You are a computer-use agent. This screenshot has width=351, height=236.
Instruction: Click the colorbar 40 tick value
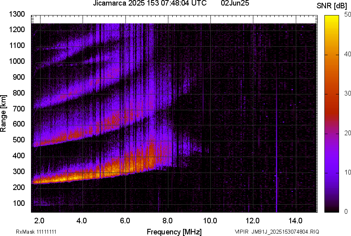click(347, 54)
